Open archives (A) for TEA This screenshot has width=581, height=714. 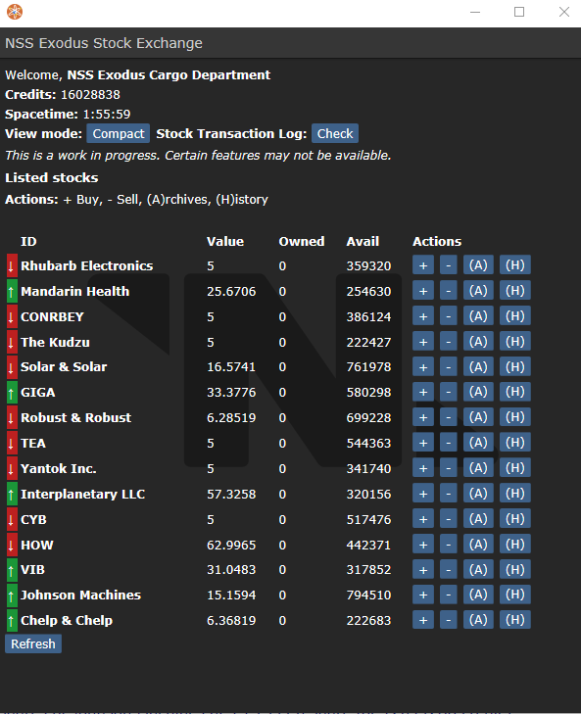(x=478, y=442)
